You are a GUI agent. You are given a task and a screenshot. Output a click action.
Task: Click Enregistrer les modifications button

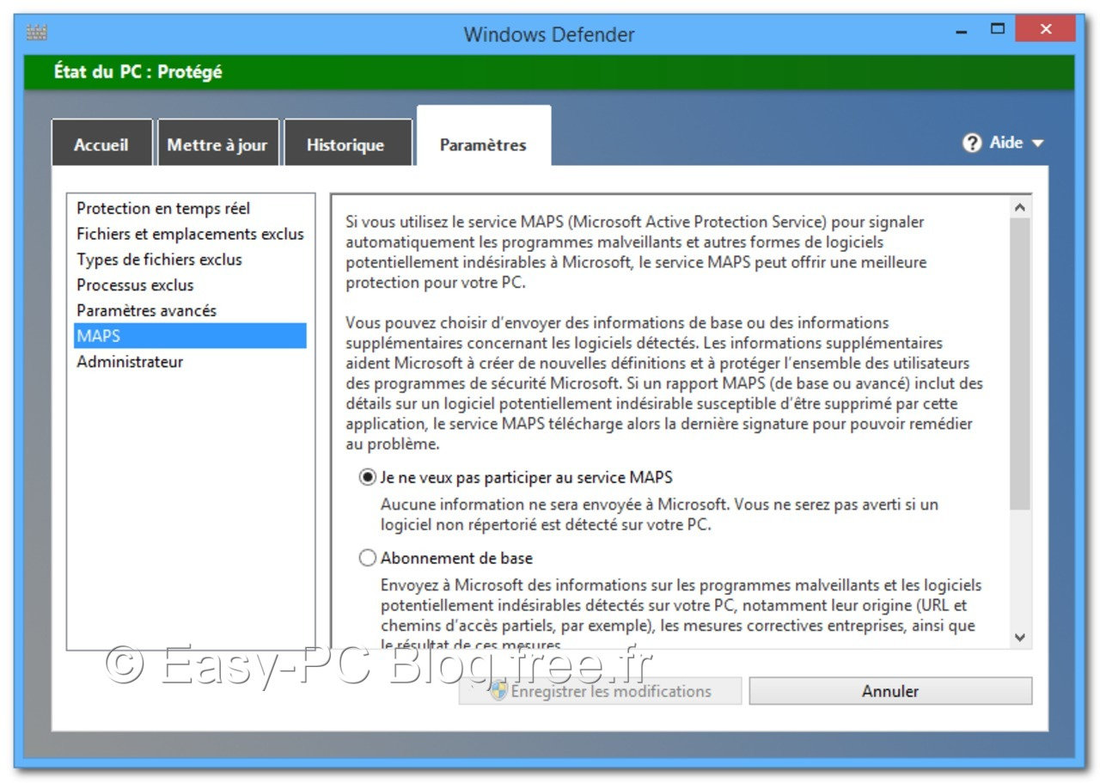click(600, 691)
